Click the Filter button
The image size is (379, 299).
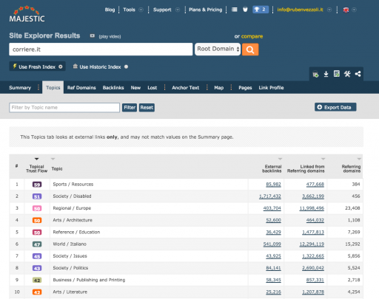pyautogui.click(x=130, y=108)
